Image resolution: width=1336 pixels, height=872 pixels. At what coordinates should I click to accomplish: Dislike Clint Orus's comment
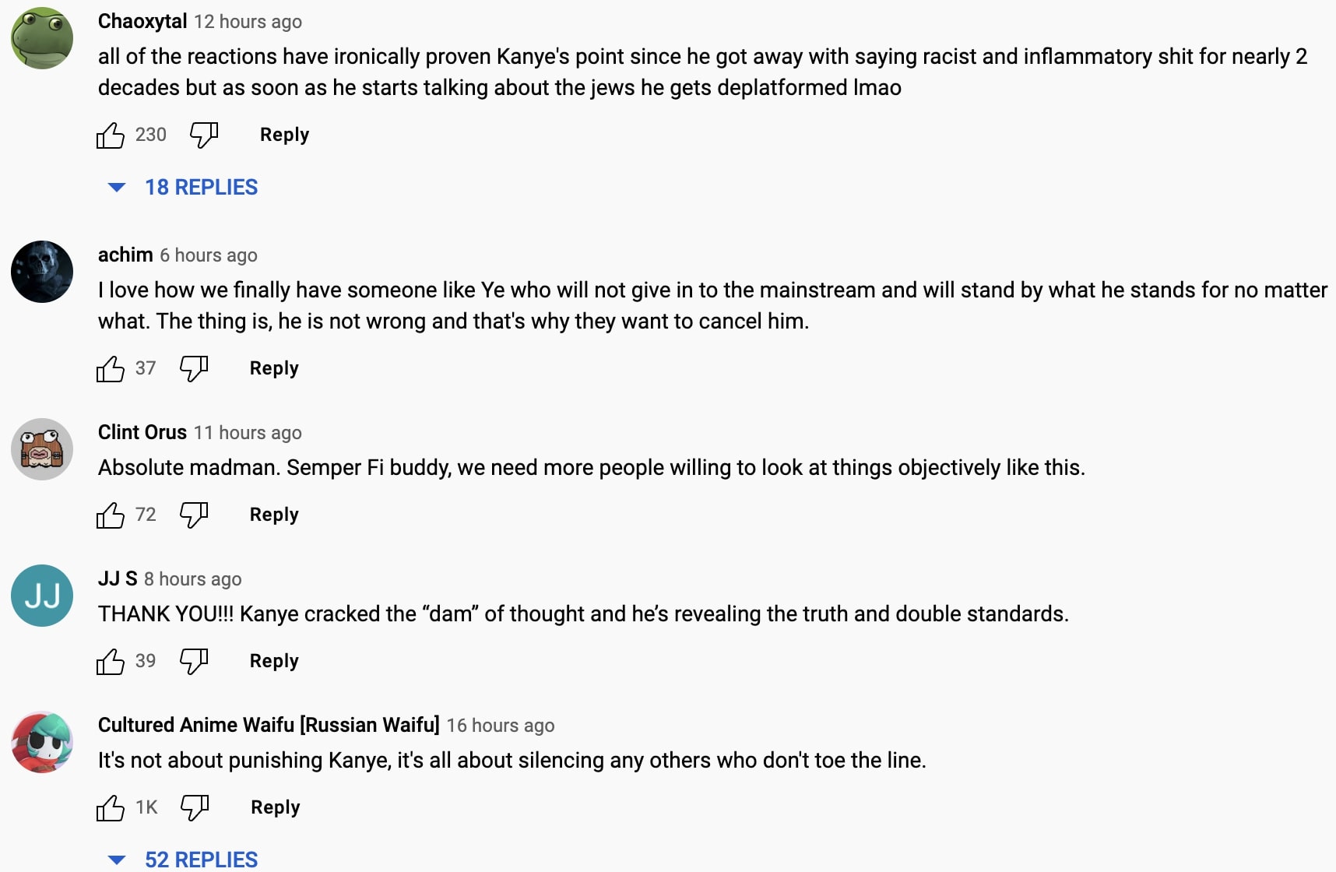194,515
